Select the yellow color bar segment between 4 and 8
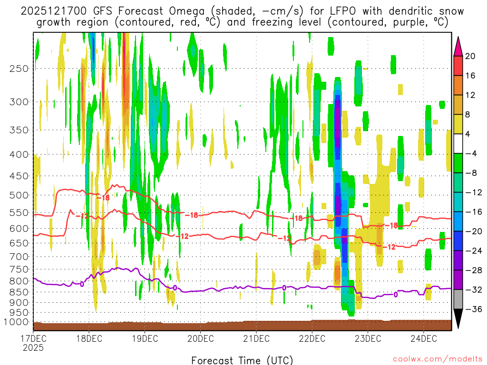 [458, 124]
